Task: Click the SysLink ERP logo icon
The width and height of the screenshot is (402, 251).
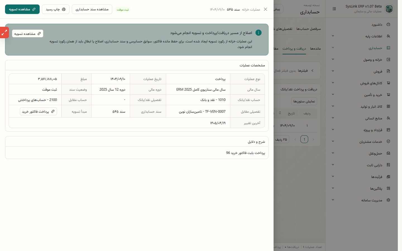Action: (x=389, y=9)
